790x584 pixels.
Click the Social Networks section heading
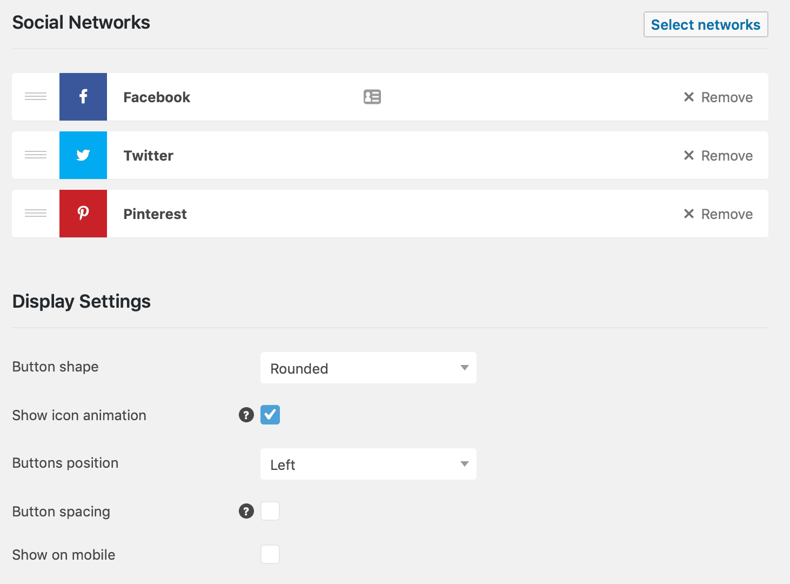pos(81,22)
